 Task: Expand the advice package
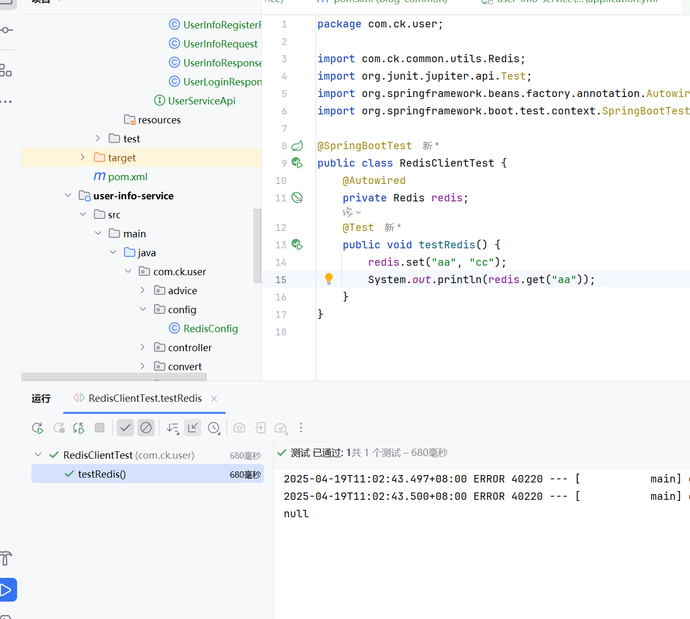pyautogui.click(x=143, y=290)
